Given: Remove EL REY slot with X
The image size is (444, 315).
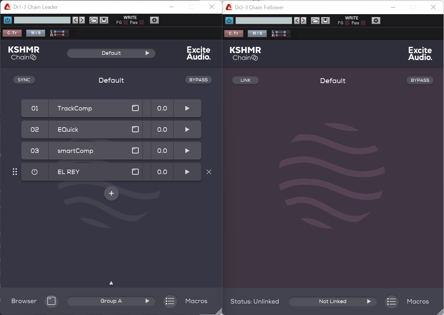Looking at the screenshot, I should pos(209,171).
